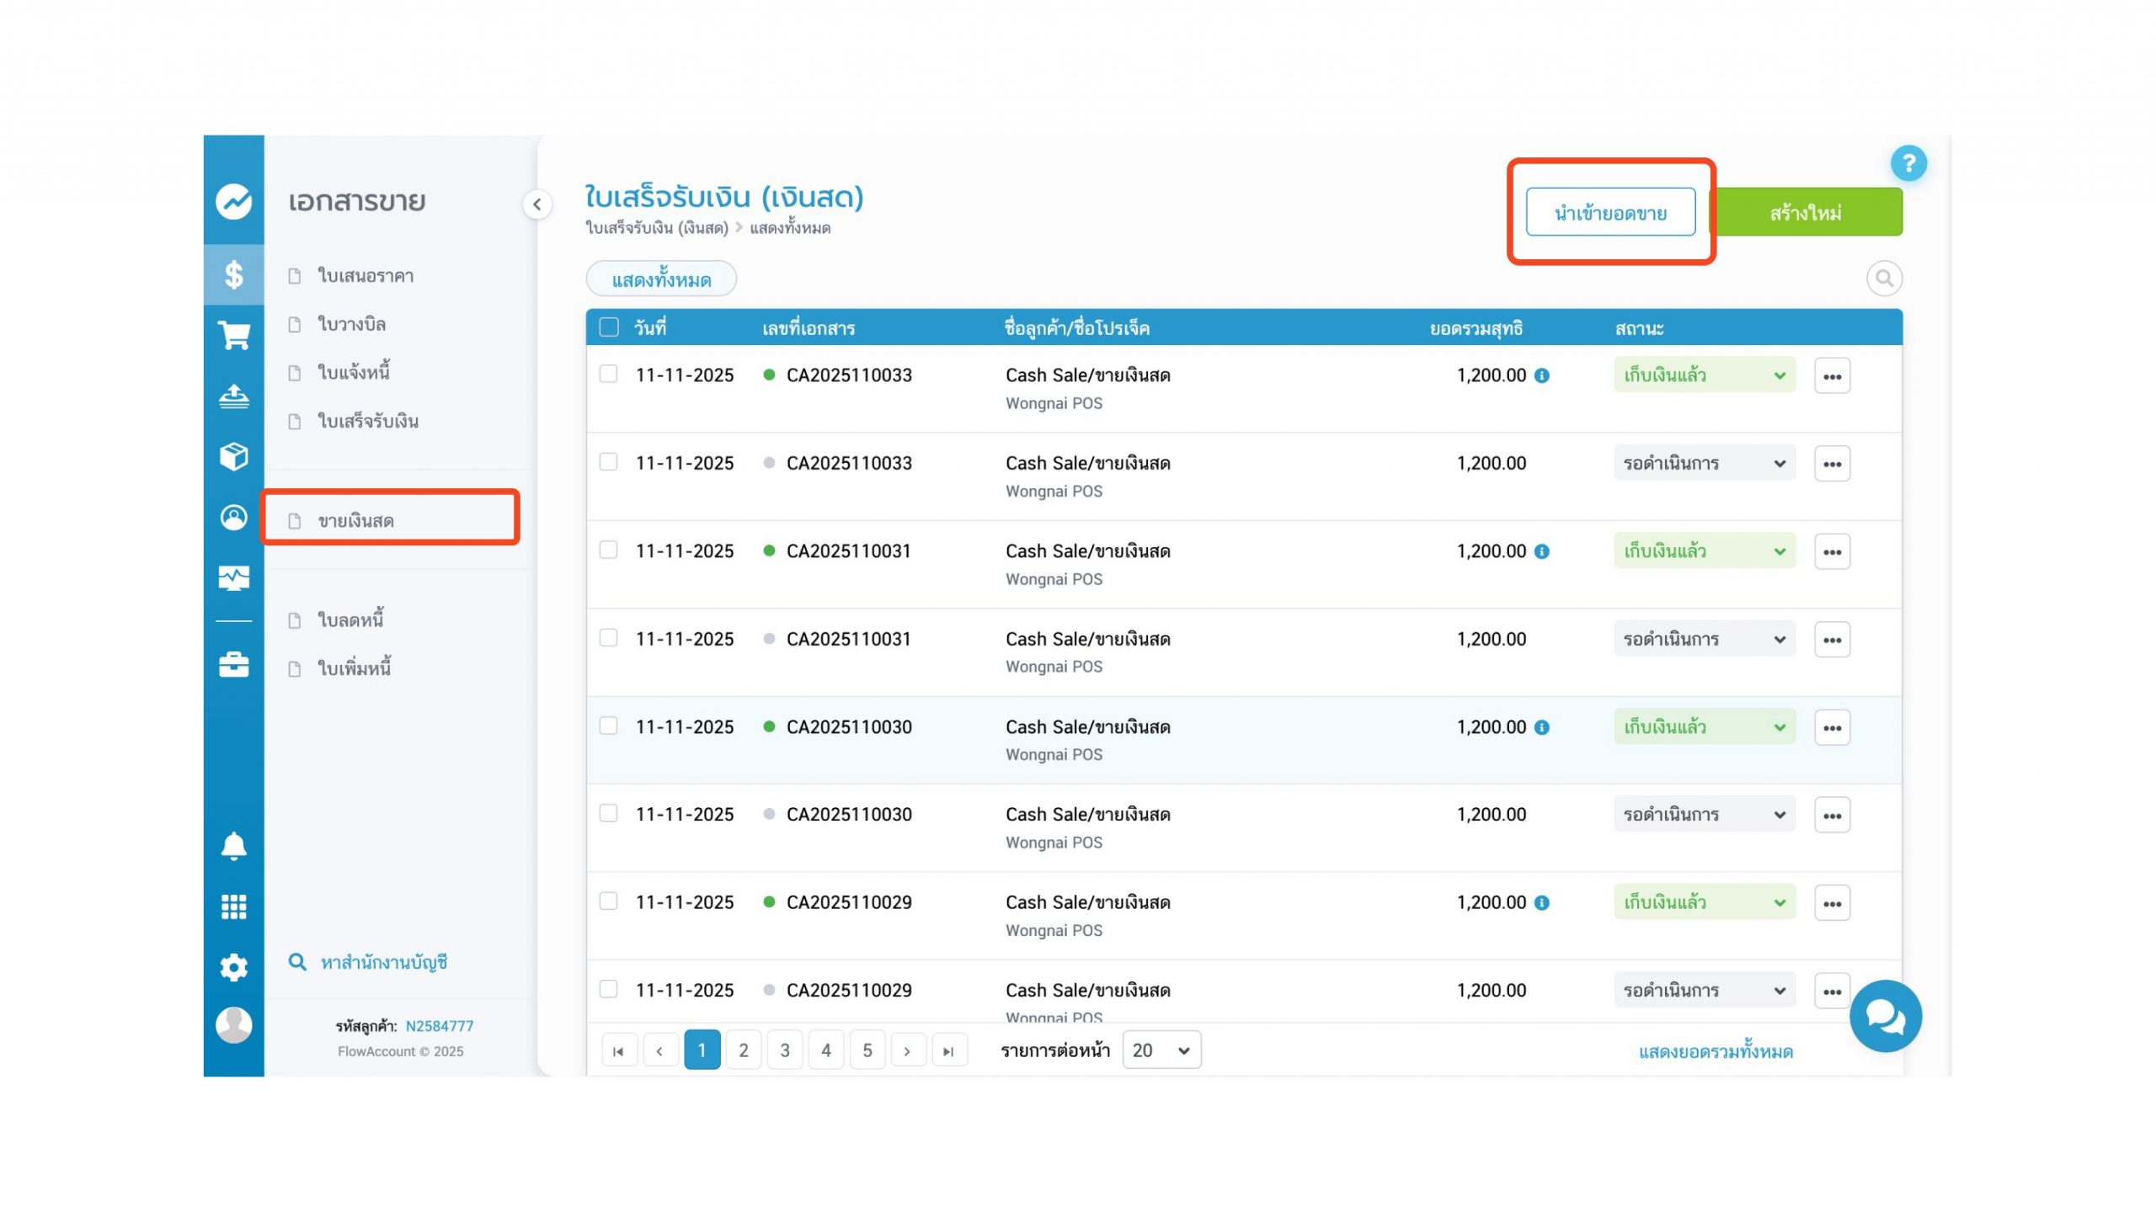Image resolution: width=2156 pixels, height=1212 pixels.
Task: Click the notification bell icon
Action: click(233, 845)
